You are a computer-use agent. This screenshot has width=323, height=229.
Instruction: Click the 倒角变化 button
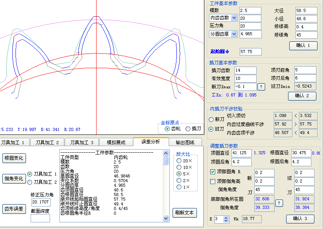point(14,179)
